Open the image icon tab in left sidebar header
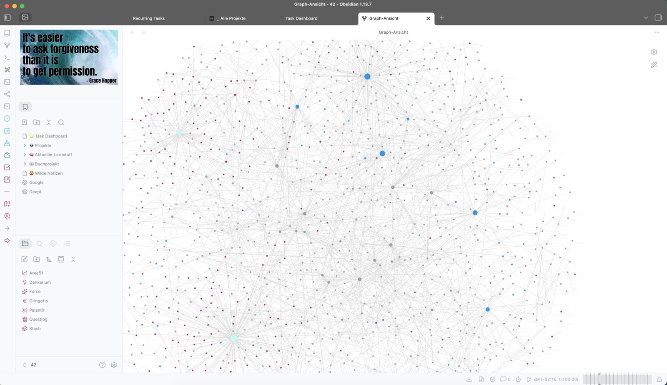Image resolution: width=667 pixels, height=385 pixels. 25,17
